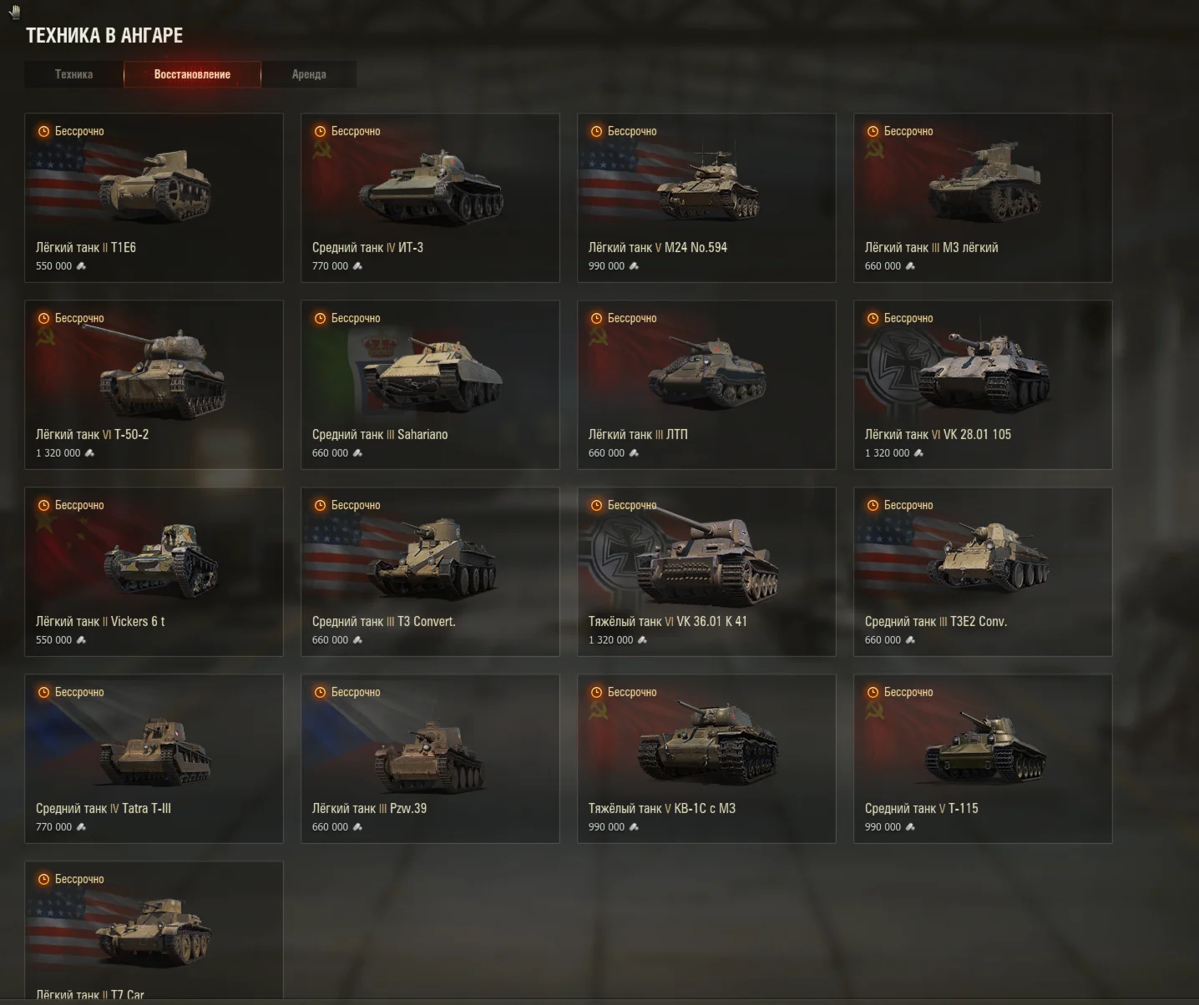Viewport: 1199px width, 1005px height.
Task: Click the Средний танк Tatra T-III title
Action: [104, 809]
